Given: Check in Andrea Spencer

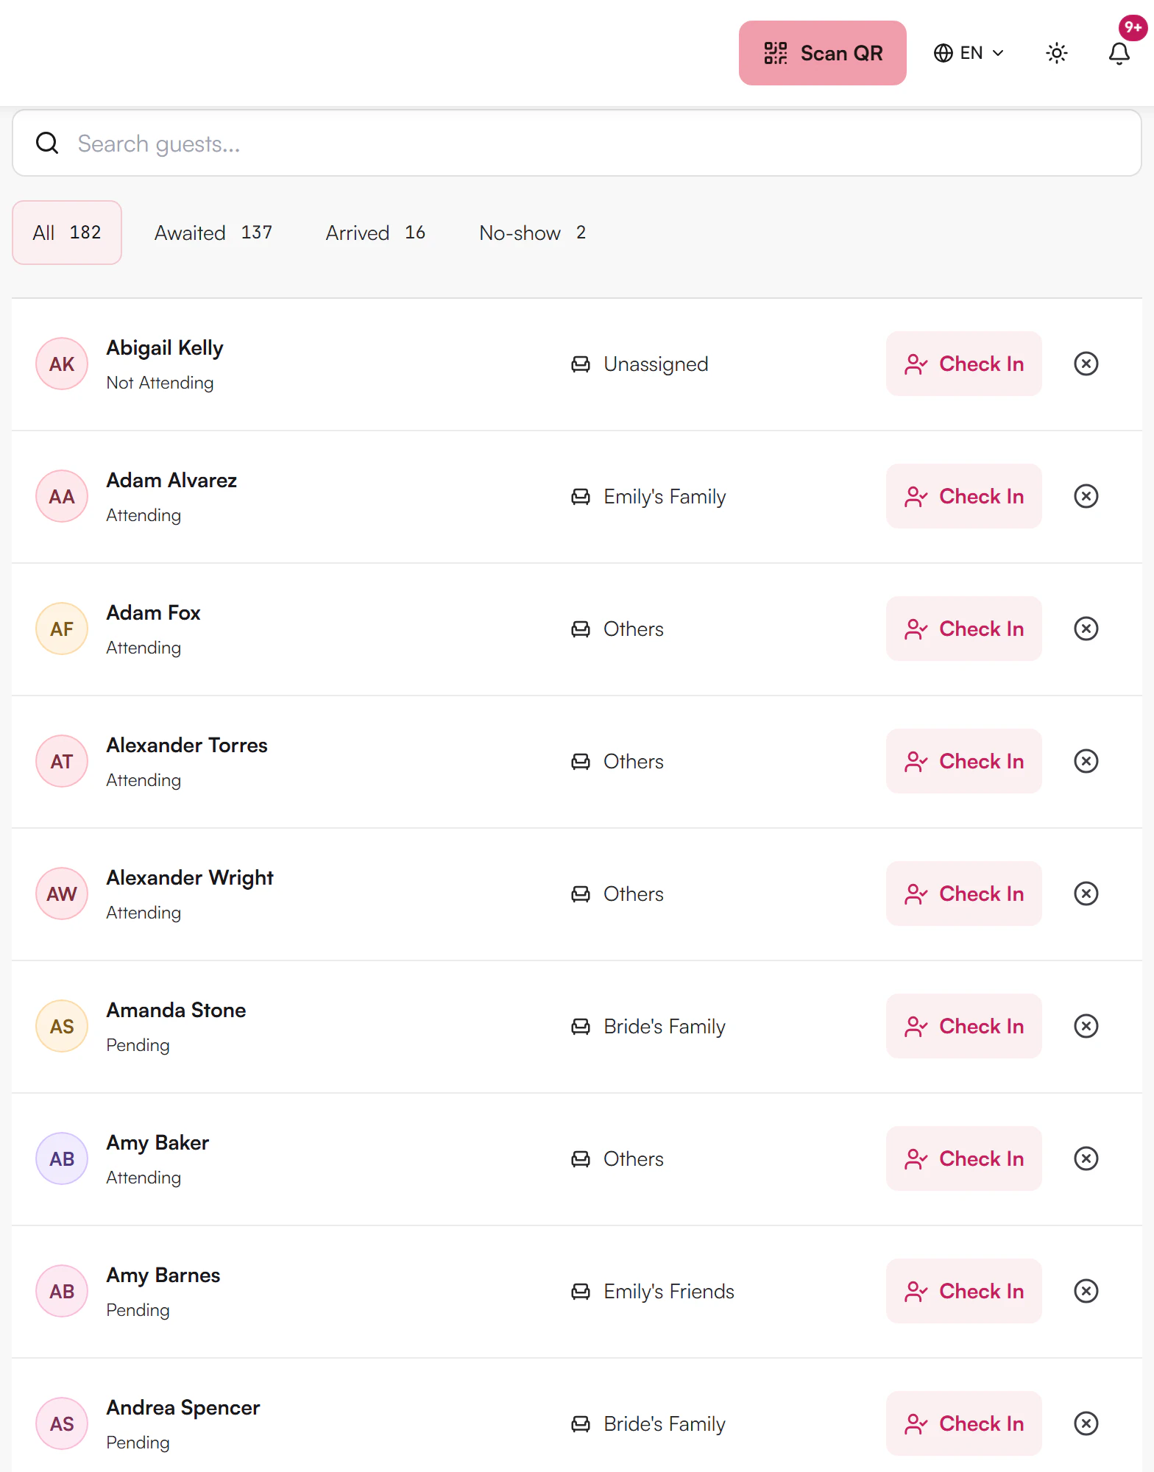Looking at the screenshot, I should click(964, 1423).
